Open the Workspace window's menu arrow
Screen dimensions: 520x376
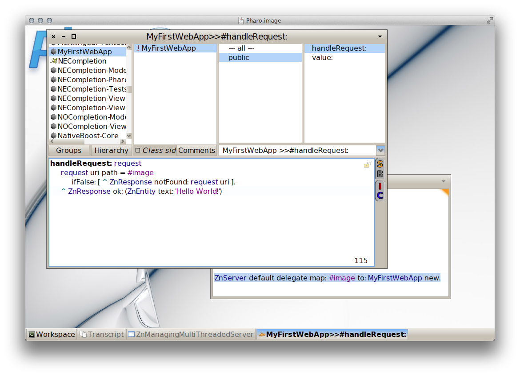[444, 181]
